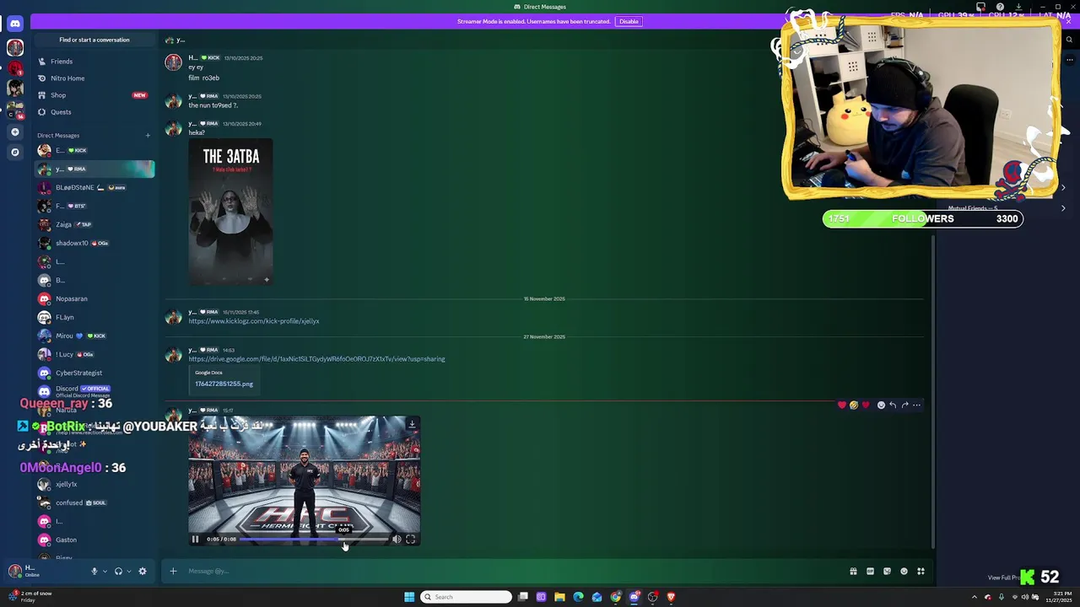Open DM with confused
The image size is (1080, 607).
94,502
